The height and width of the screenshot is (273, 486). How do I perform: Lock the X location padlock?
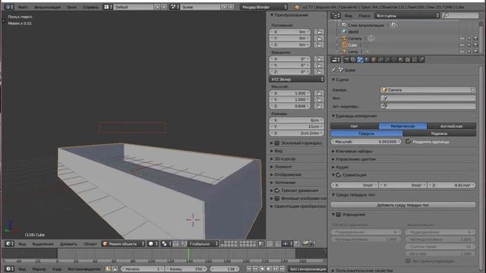pyautogui.click(x=319, y=32)
